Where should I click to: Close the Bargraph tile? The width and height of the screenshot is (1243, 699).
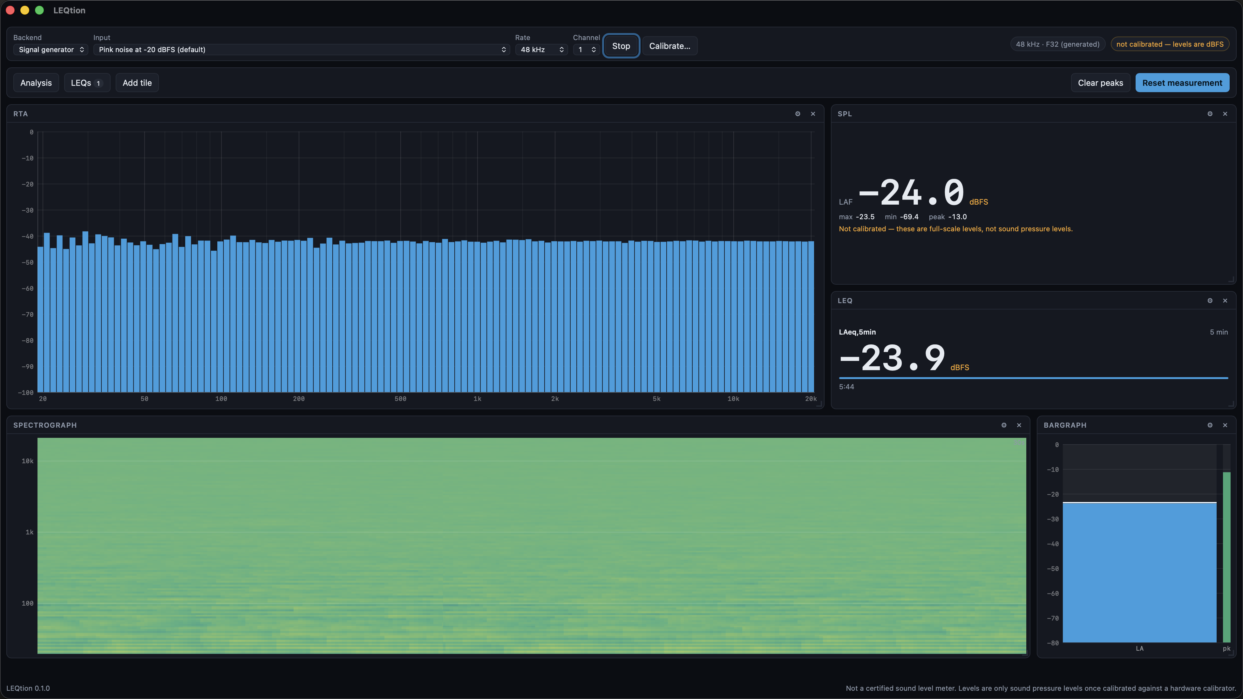[x=1225, y=425]
